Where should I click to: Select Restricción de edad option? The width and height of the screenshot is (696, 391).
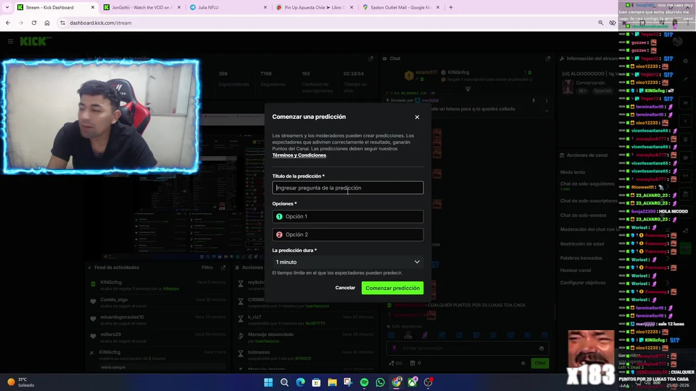pos(582,244)
